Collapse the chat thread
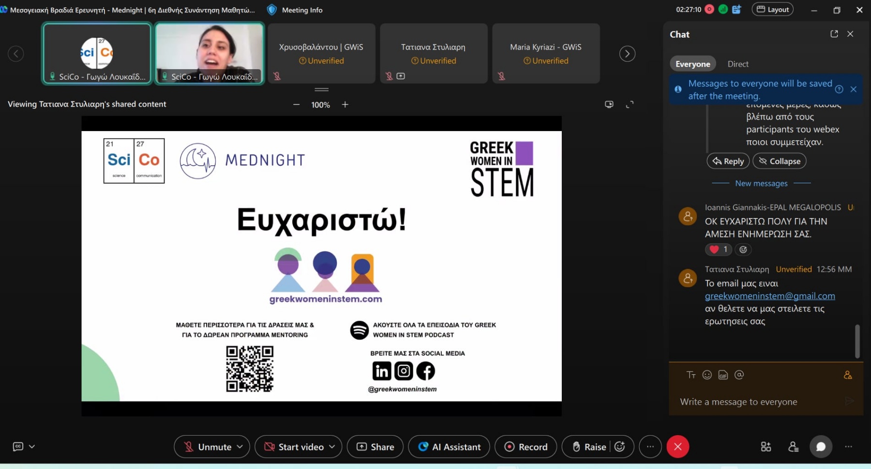 pyautogui.click(x=779, y=161)
